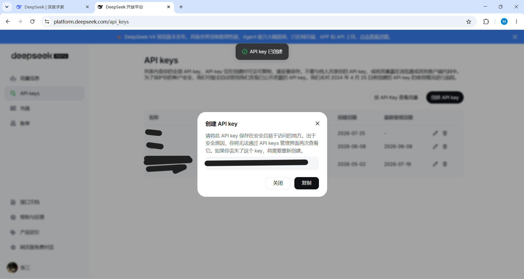The width and height of the screenshot is (524, 279).
Task: Edit the key created on 2026-07-25
Action: click(x=435, y=133)
